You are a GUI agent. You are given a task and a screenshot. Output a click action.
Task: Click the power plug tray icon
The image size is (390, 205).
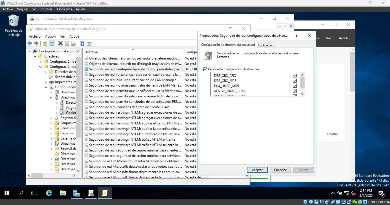[340, 193]
